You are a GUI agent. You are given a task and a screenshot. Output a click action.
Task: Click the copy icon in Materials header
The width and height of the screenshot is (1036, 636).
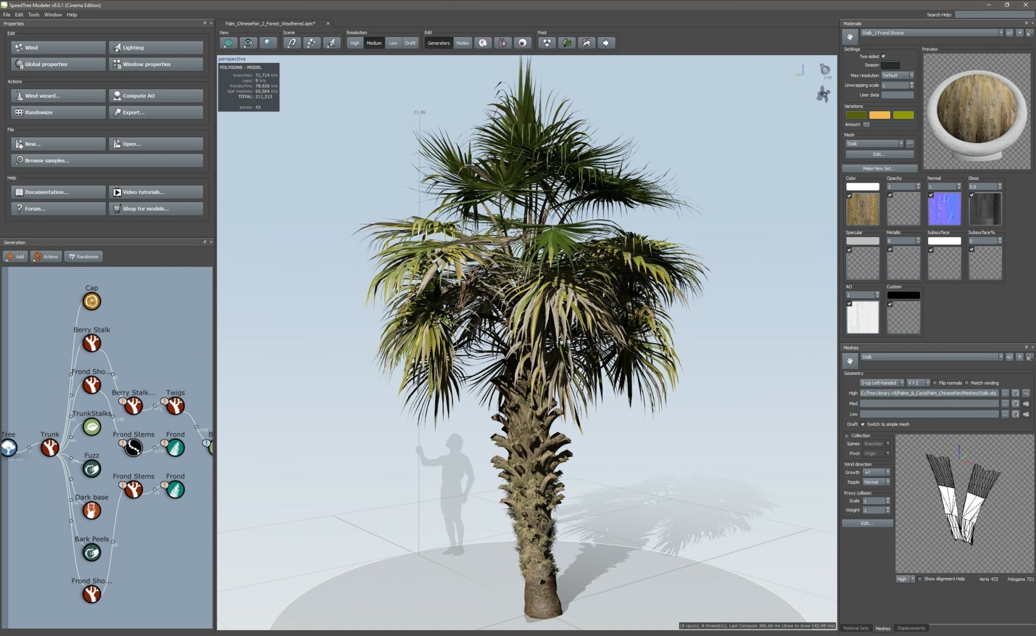(1029, 33)
